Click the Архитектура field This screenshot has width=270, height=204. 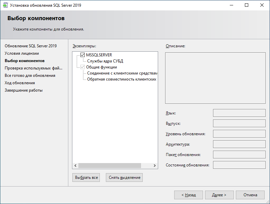(x=239, y=144)
